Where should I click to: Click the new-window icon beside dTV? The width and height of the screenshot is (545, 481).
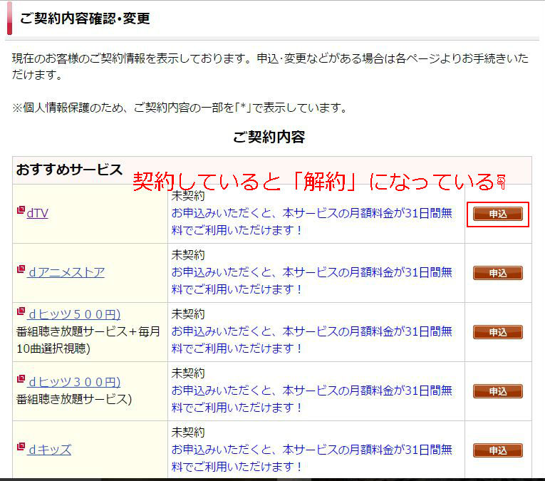point(21,210)
